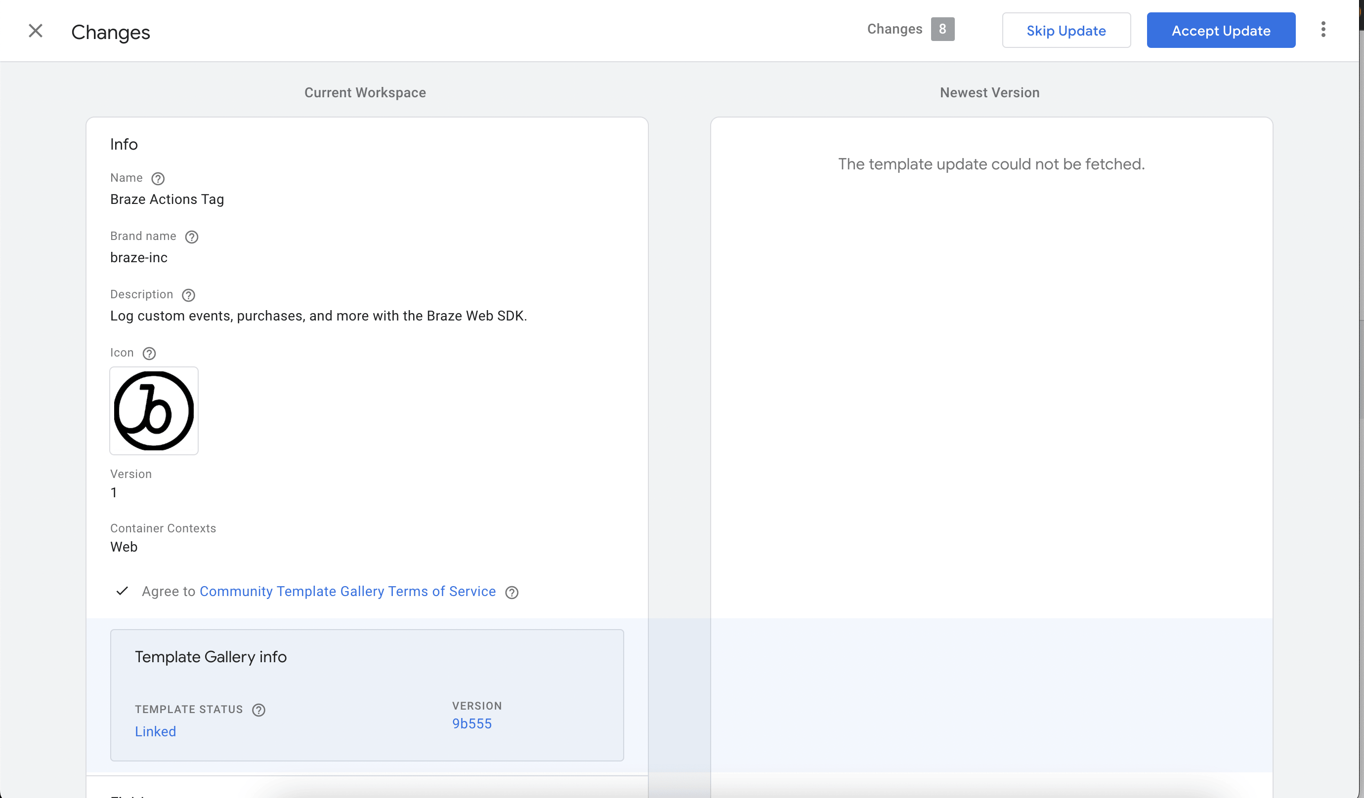Click the Braze Actions Tag name text
1364x798 pixels.
(167, 199)
